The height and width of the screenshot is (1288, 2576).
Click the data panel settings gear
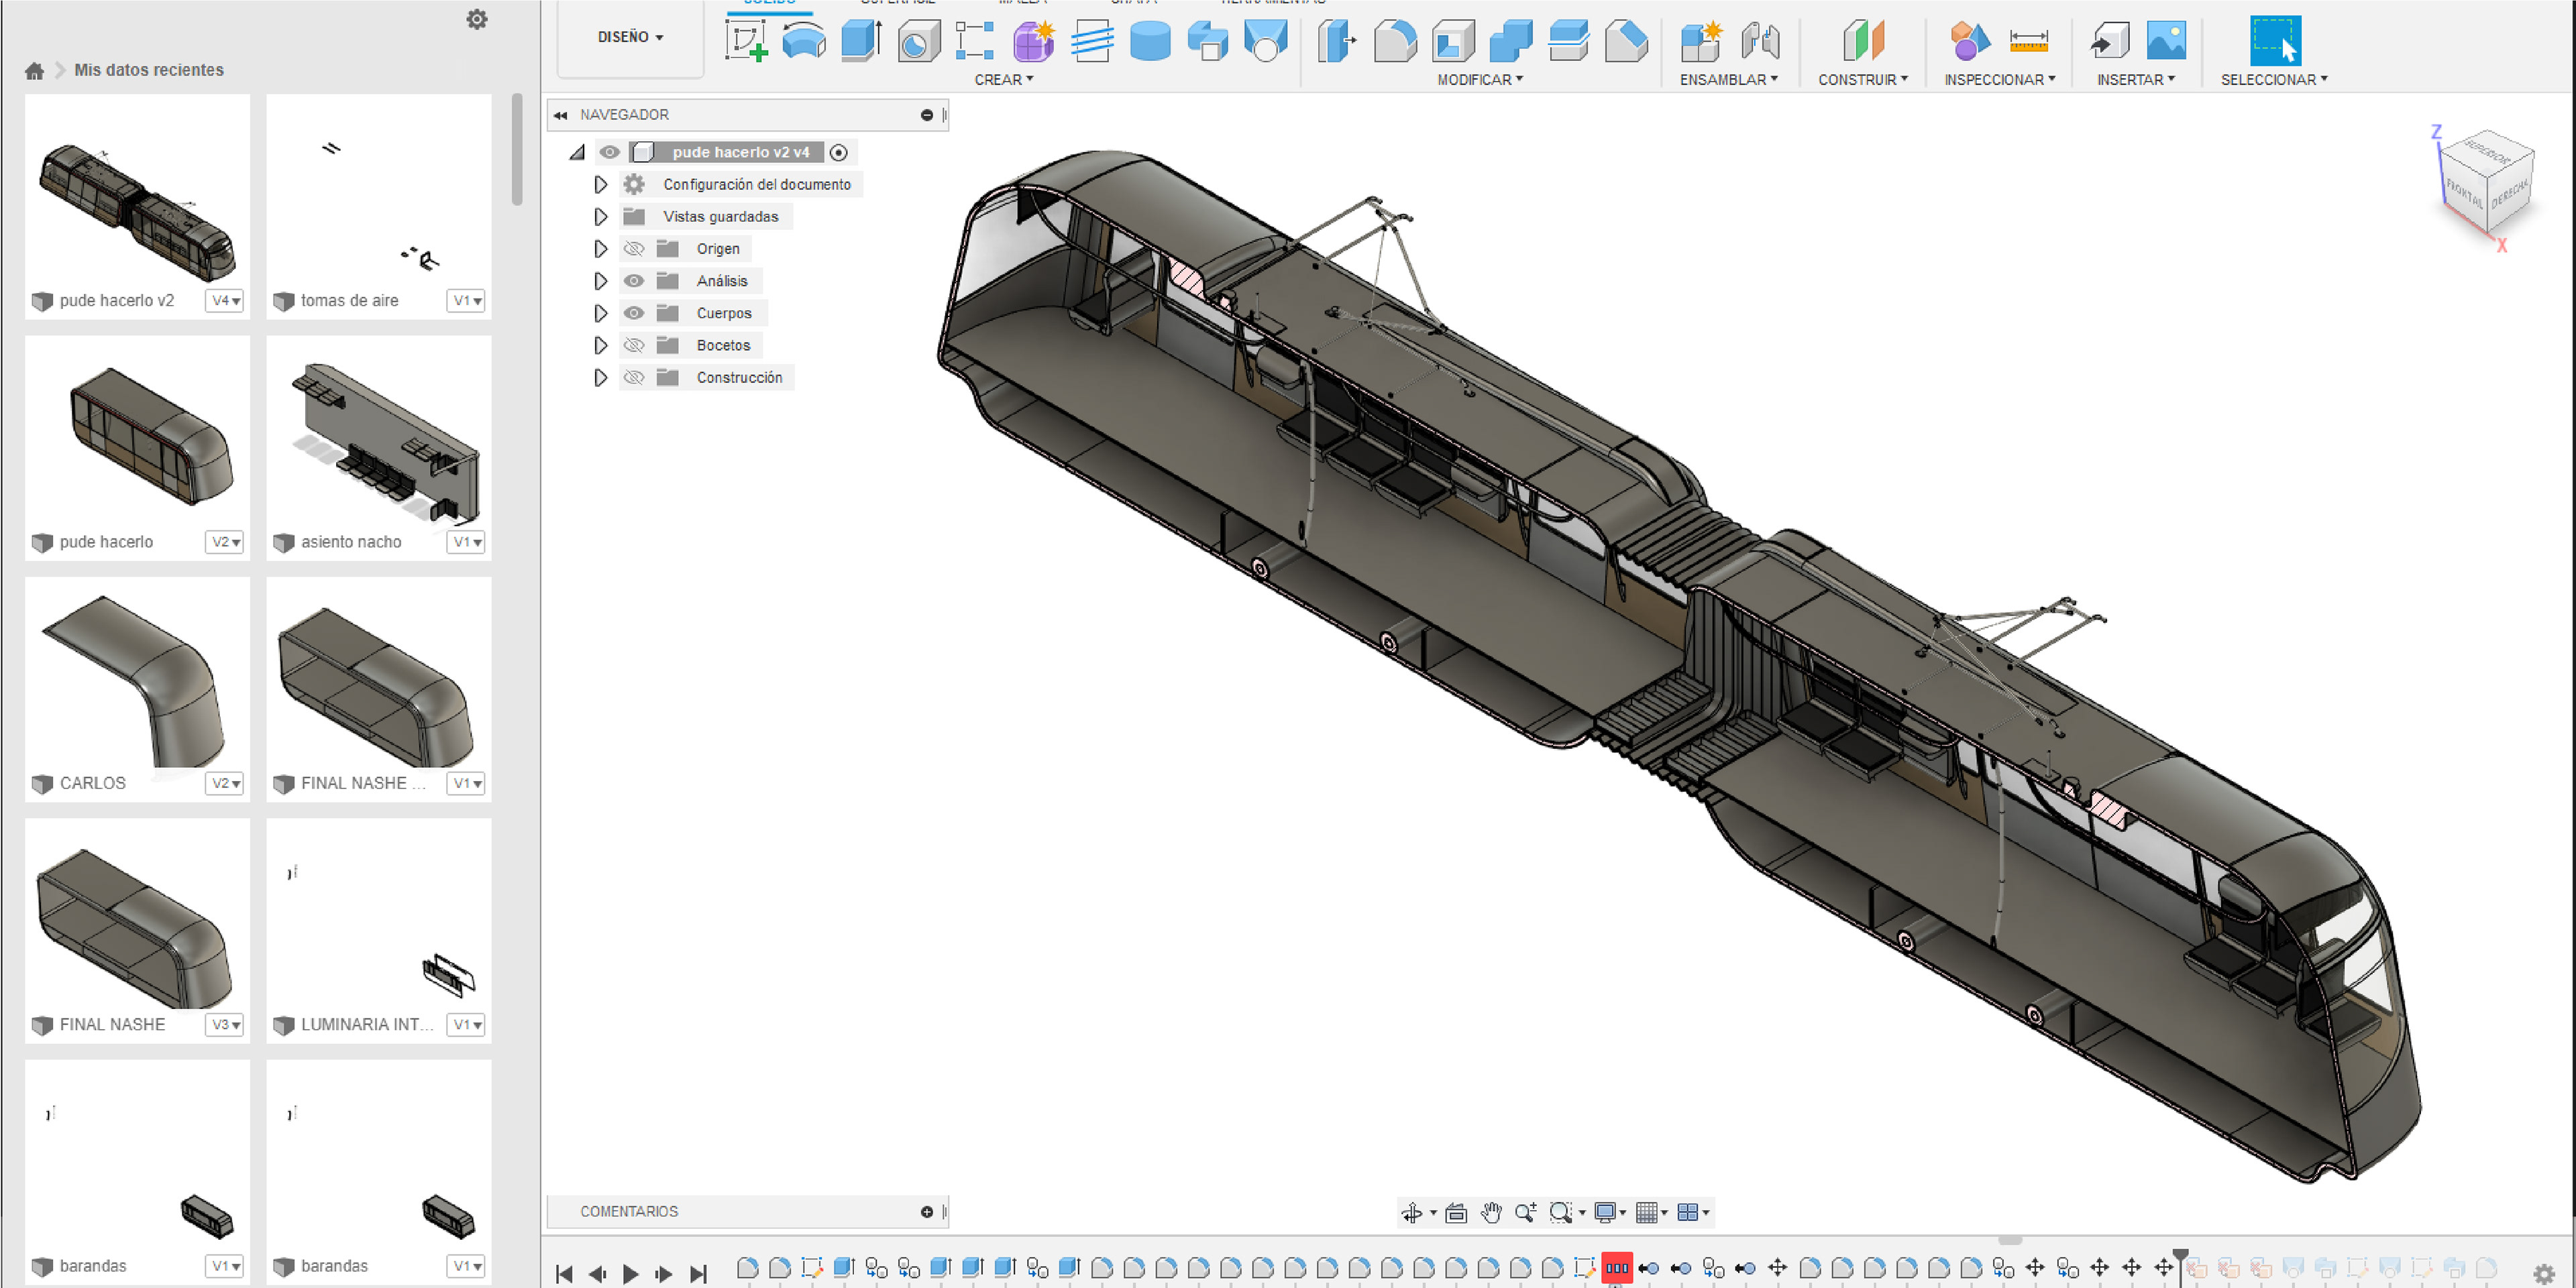[x=477, y=19]
